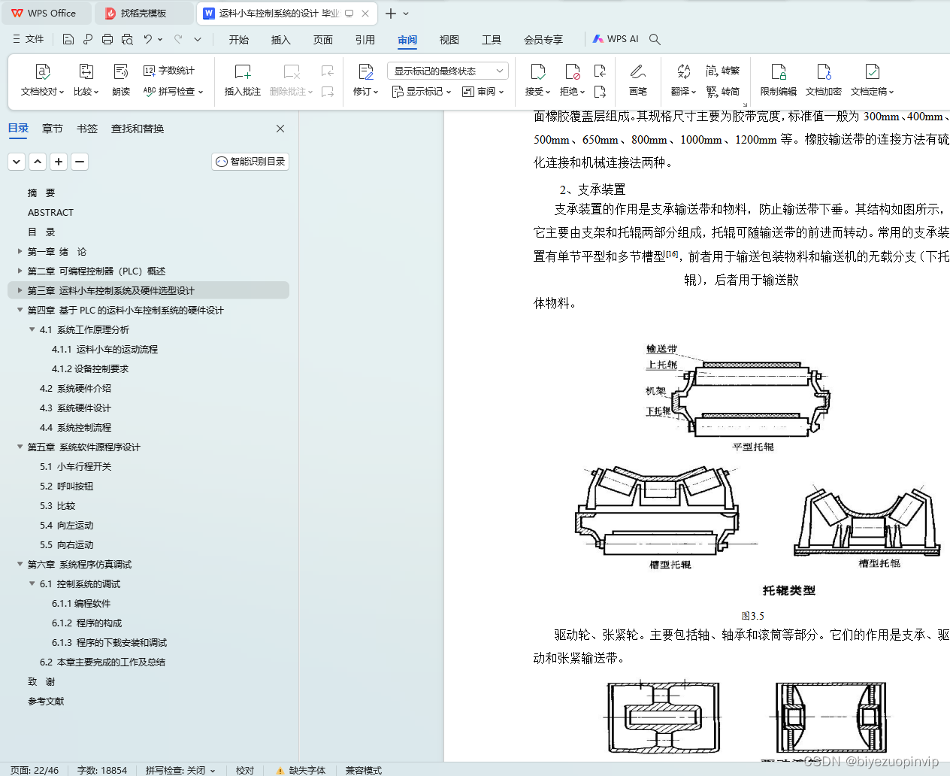Click the search magnifier icon
This screenshot has height=776, width=950.
[655, 39]
